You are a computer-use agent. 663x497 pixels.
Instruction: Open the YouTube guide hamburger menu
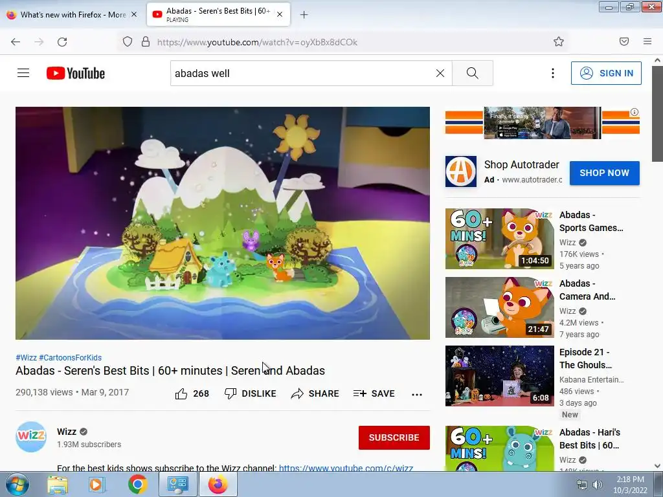click(x=23, y=73)
